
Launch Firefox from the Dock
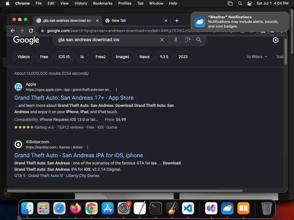pos(76,208)
